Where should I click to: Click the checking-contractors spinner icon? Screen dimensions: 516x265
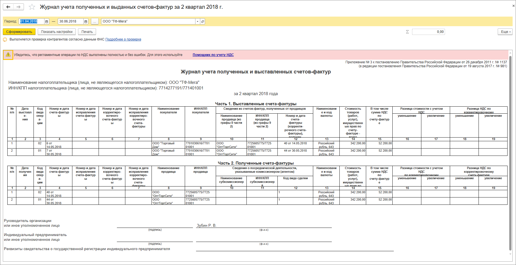[5, 39]
